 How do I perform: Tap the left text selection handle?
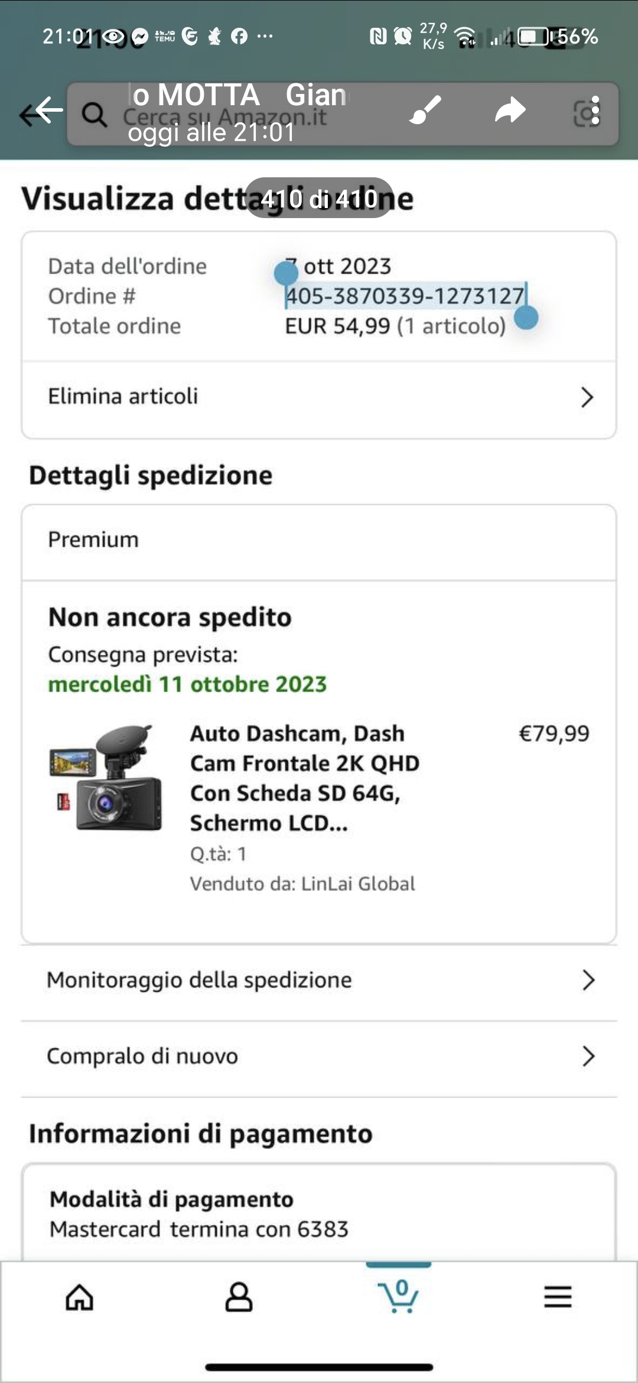[x=286, y=274]
